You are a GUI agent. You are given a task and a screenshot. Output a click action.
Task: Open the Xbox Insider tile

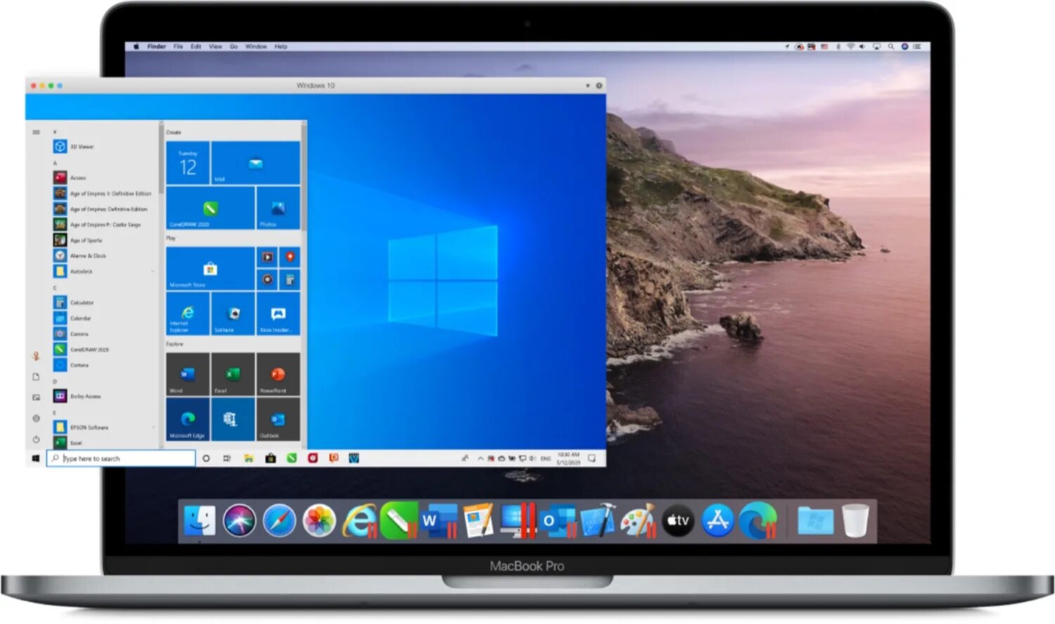click(278, 313)
